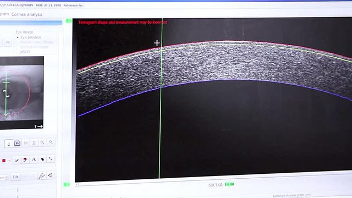Click the red tomogram warning message text

pos(123,22)
